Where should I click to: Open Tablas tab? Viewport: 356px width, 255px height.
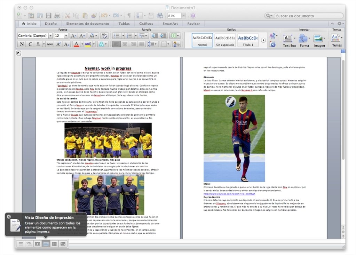click(x=124, y=24)
